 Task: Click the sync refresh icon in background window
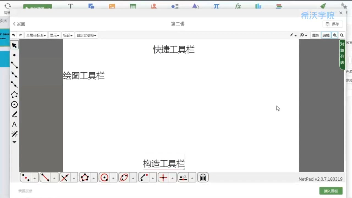[8, 6]
